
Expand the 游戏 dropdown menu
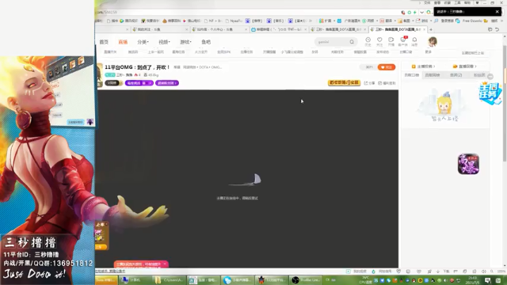pyautogui.click(x=185, y=42)
